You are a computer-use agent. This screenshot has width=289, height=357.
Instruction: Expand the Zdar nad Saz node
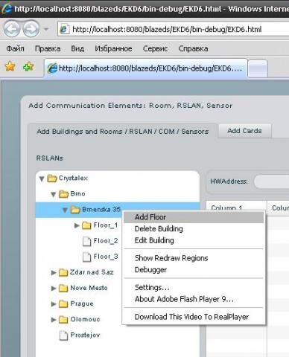point(54,272)
